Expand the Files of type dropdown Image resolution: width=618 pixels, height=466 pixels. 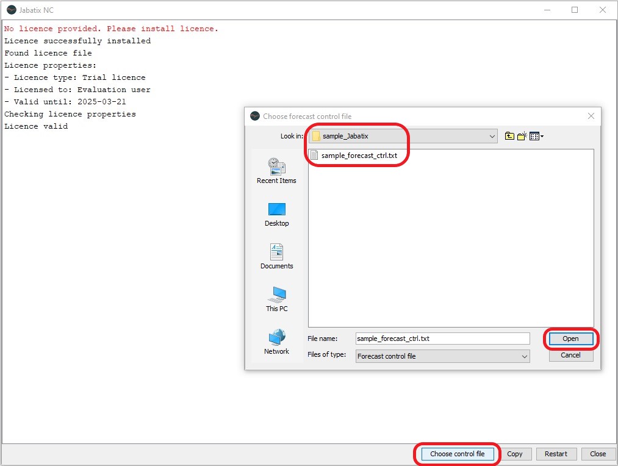[x=524, y=356]
